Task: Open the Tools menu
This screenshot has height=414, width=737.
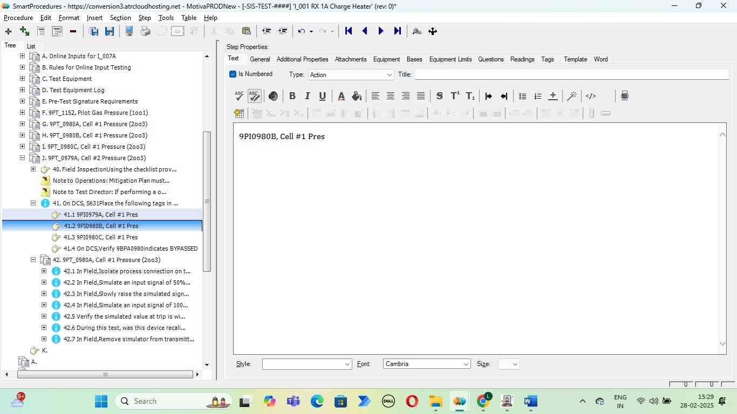Action: point(166,18)
